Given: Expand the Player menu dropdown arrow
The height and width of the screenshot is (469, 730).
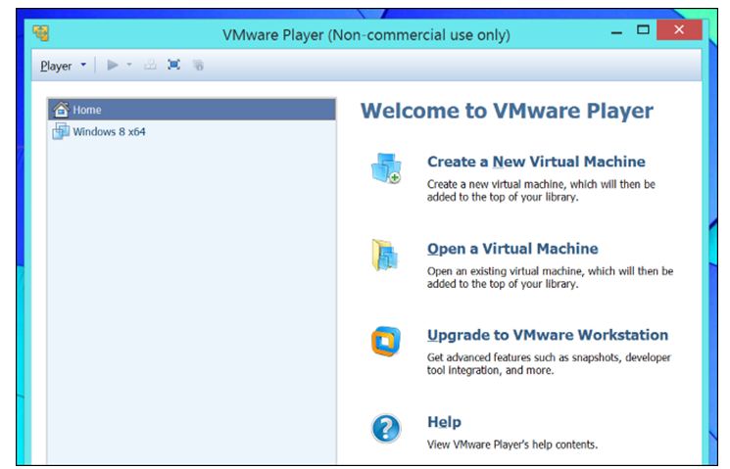Looking at the screenshot, I should coord(83,65).
